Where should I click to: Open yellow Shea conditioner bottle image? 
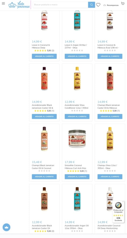[x=77, y=79]
